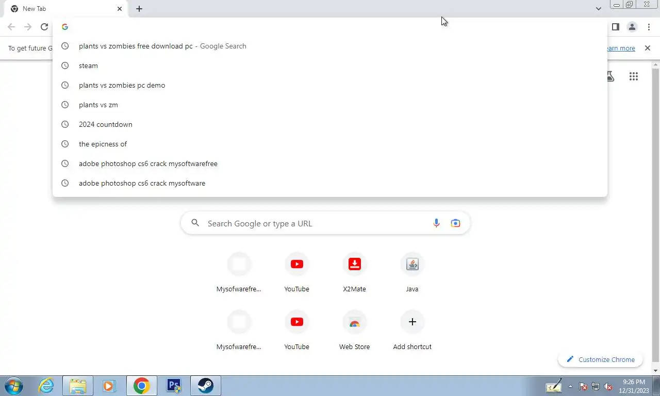This screenshot has height=396, width=660.
Task: Open the Chrome profile avatar
Action: pyautogui.click(x=632, y=27)
